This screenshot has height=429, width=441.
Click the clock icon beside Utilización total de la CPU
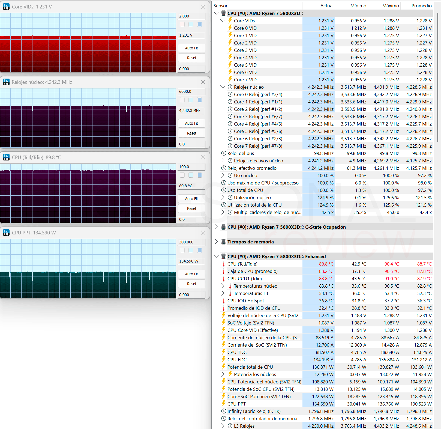click(x=224, y=205)
